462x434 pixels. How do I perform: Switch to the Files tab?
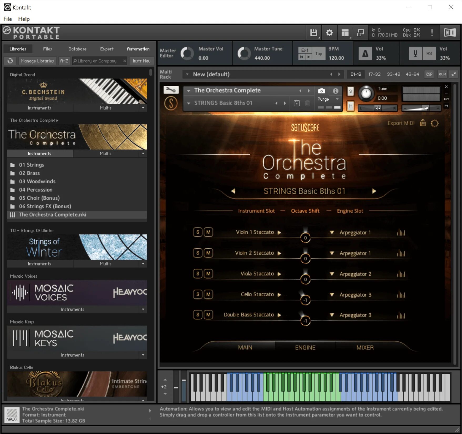[x=48, y=49]
